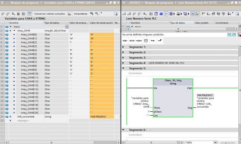Click the insert network icon in FC7 toolbar
This screenshot has height=144, width=241.
[x=124, y=14]
